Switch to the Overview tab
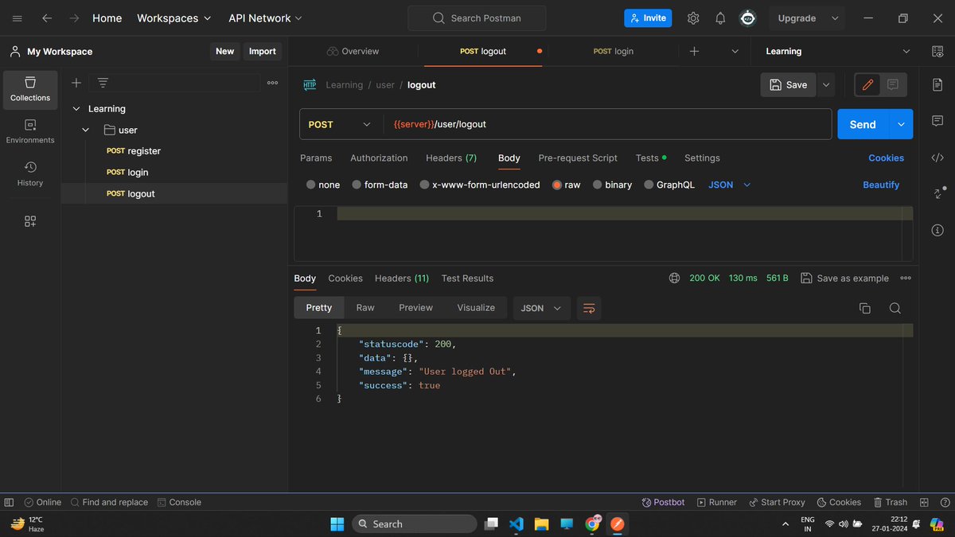955x537 pixels. coord(353,51)
